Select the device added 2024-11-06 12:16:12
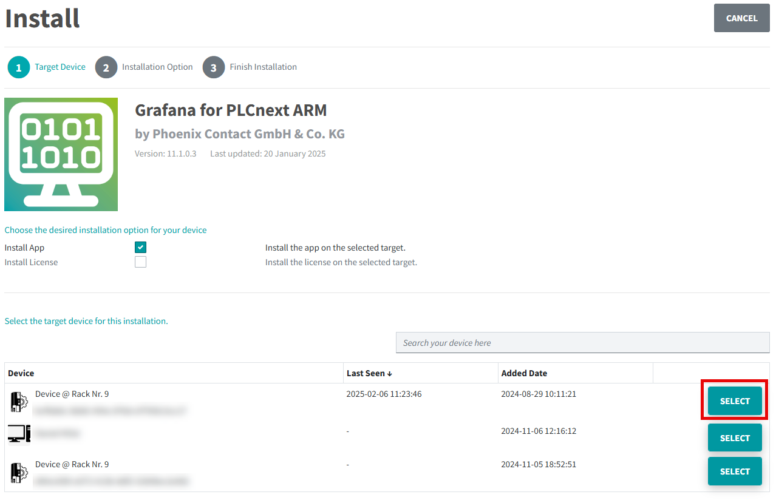The height and width of the screenshot is (500, 776). pyautogui.click(x=735, y=438)
